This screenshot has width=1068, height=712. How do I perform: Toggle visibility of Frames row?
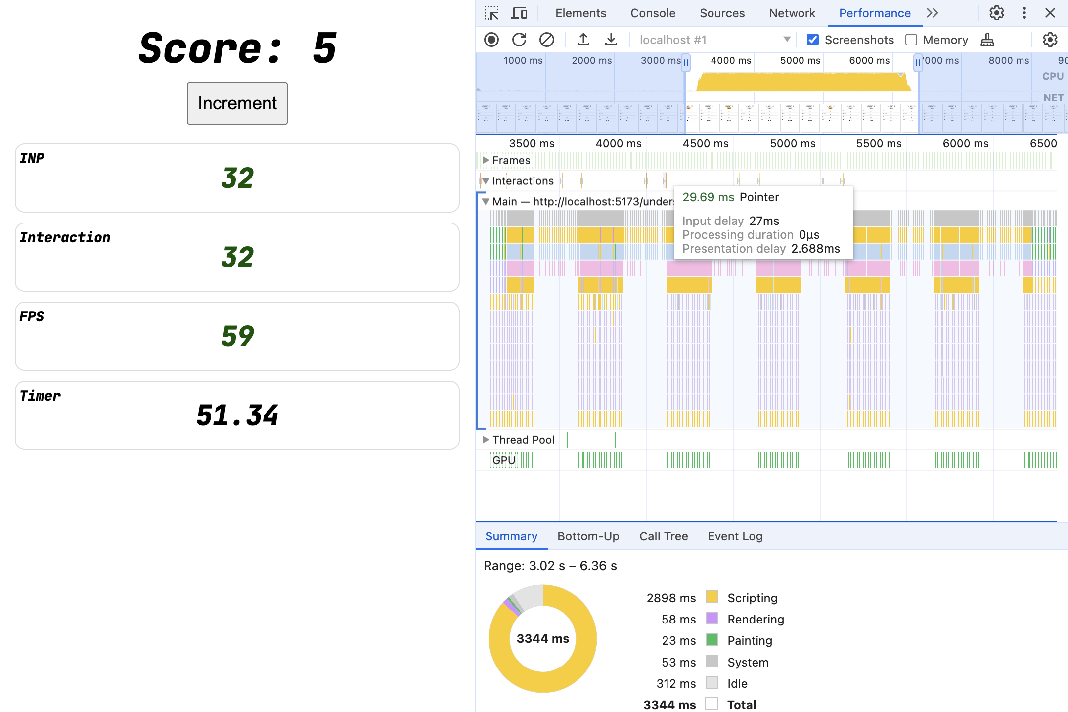click(x=487, y=160)
